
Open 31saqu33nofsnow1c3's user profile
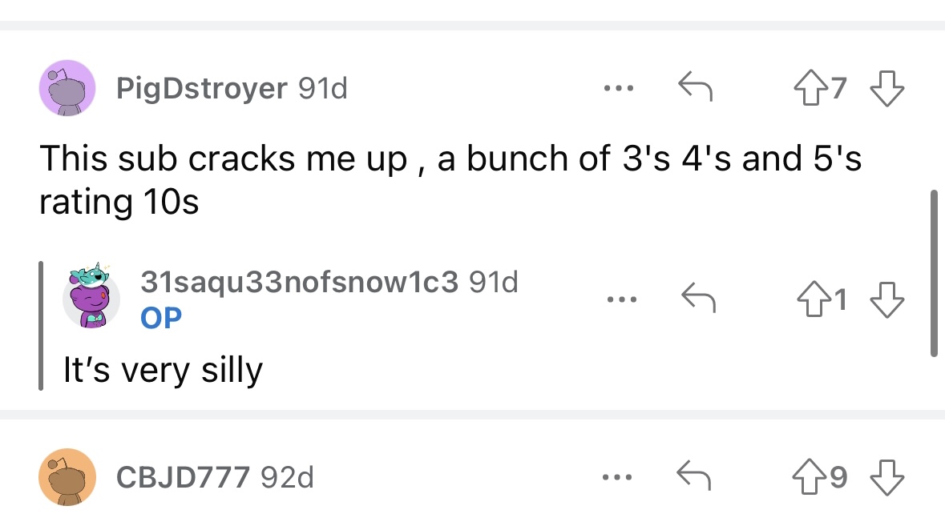299,281
